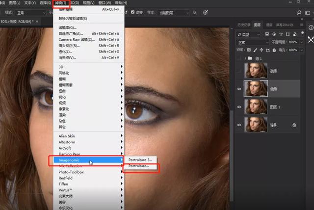Filter layers by smart objects icon

tap(295, 34)
